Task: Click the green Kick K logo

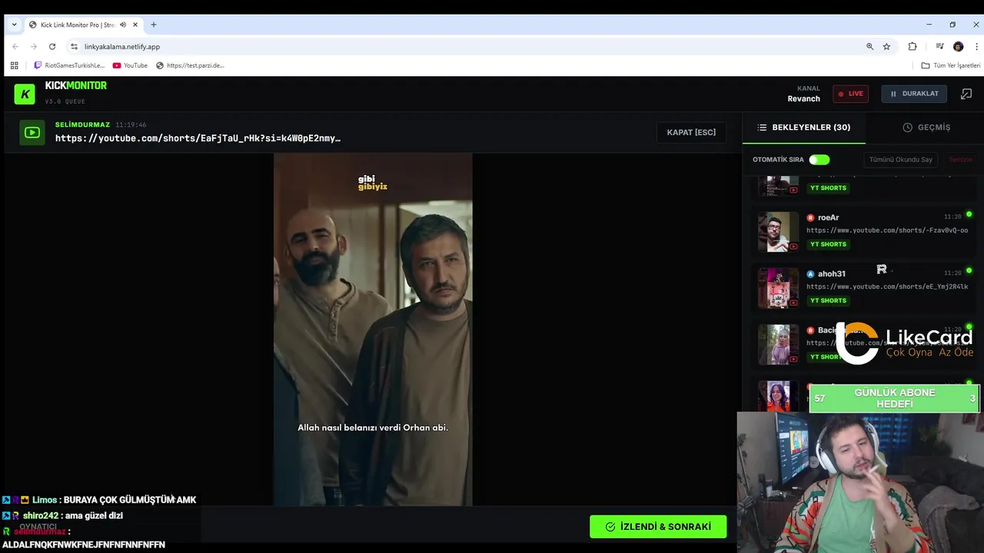Action: (x=25, y=94)
